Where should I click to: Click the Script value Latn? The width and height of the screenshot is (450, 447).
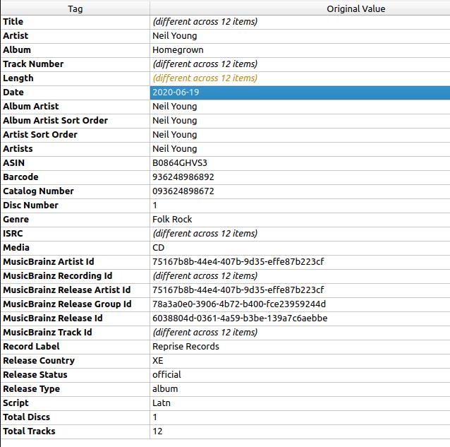tap(162, 403)
